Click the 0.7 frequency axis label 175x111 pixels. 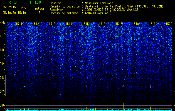2,92
